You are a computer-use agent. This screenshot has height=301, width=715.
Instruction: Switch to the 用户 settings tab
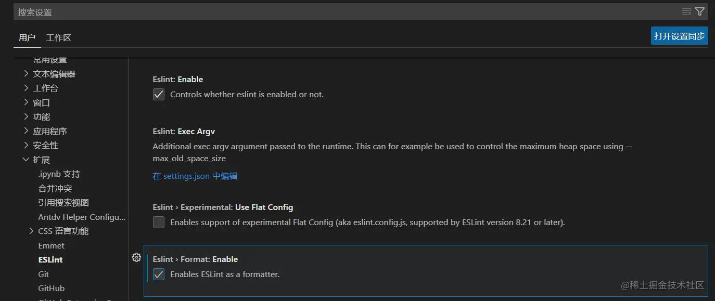coord(27,37)
